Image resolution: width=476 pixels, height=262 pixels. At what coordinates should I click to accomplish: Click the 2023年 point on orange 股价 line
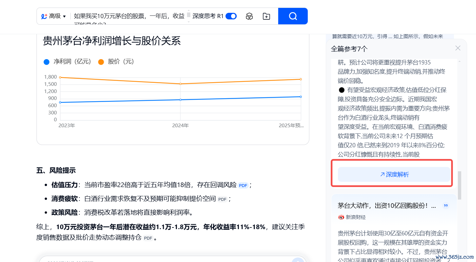point(60,77)
